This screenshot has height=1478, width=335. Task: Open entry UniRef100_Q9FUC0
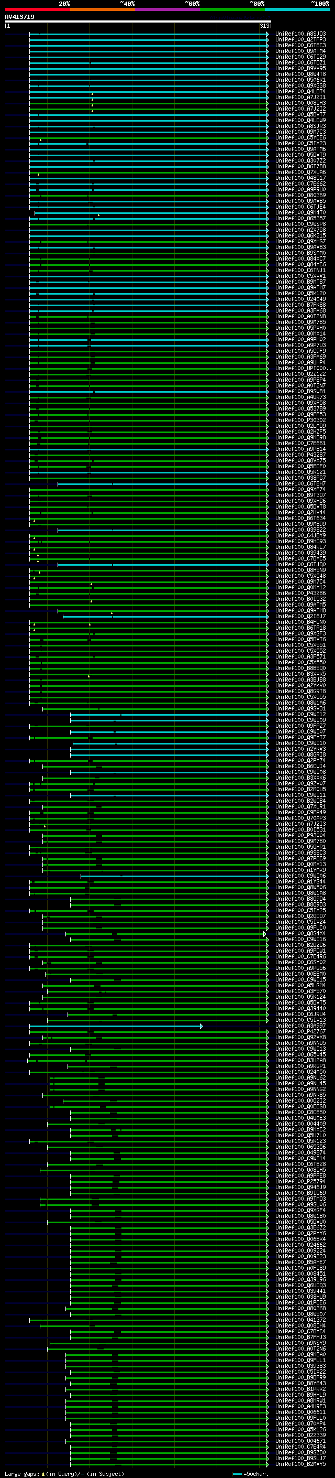[x=300, y=928]
